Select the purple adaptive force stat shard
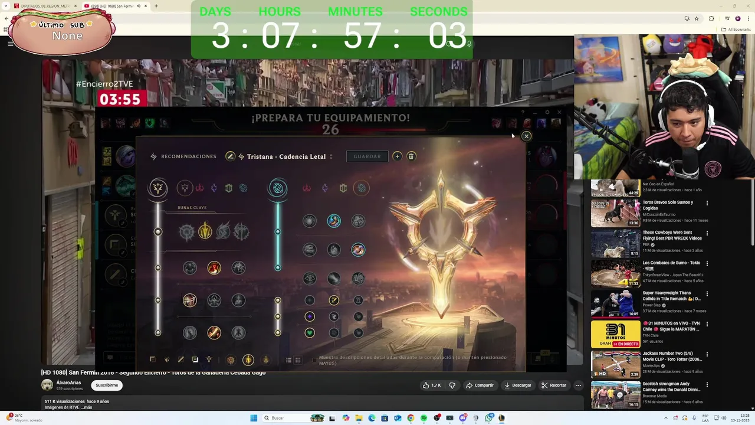The height and width of the screenshot is (425, 755). 310,316
